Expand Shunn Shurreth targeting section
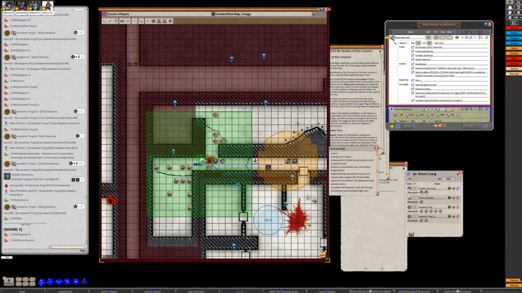The width and height of the screenshot is (522, 293). coord(462,38)
